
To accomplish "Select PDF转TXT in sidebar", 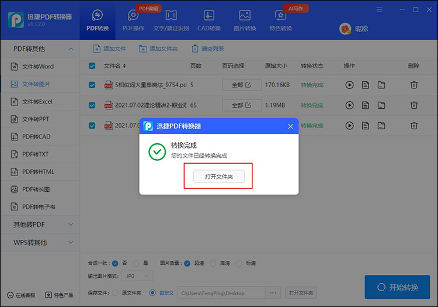I will pos(40,154).
